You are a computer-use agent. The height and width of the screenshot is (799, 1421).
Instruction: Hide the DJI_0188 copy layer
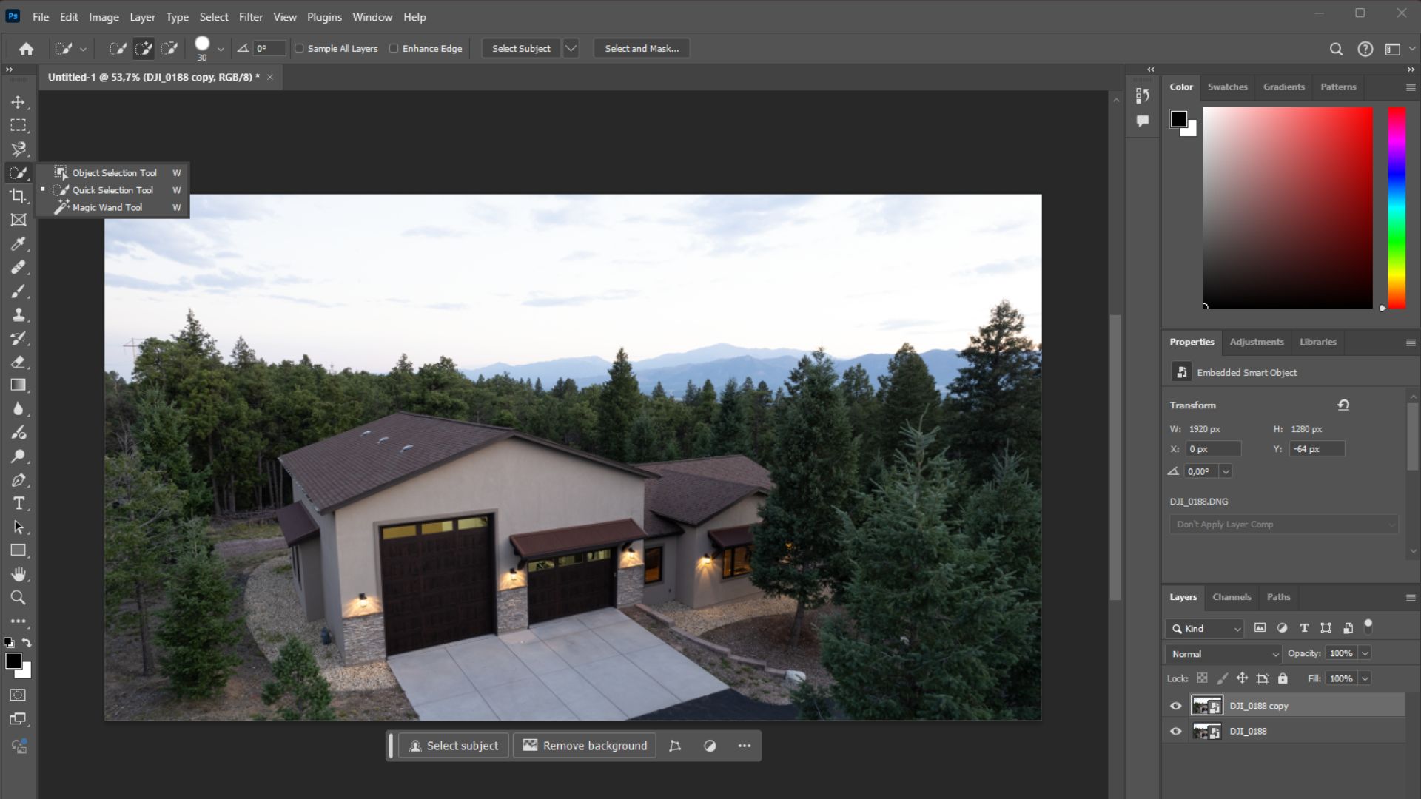1176,706
